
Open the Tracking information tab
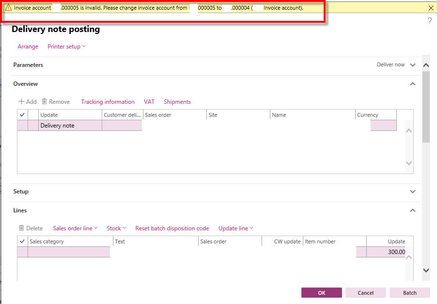pos(108,101)
